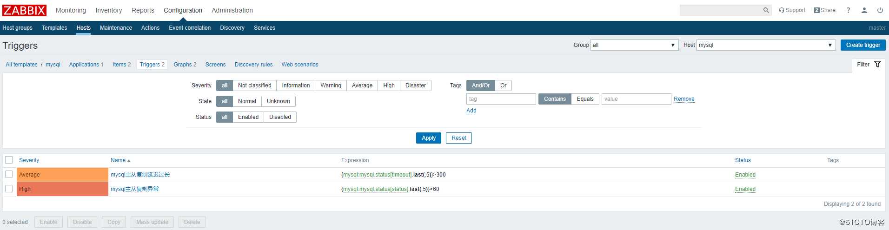Click the search magnifier icon
Viewport: 889px width, 230px height.
tap(766, 10)
